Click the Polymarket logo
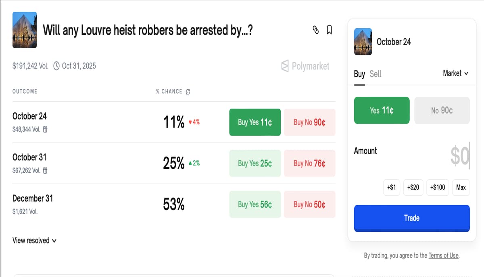484x277 pixels. [x=305, y=66]
